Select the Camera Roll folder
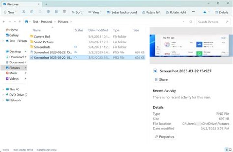The height and width of the screenshot is (152, 233). point(87,36)
